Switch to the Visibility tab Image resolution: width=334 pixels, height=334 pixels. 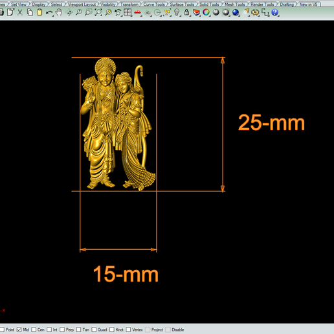click(108, 4)
